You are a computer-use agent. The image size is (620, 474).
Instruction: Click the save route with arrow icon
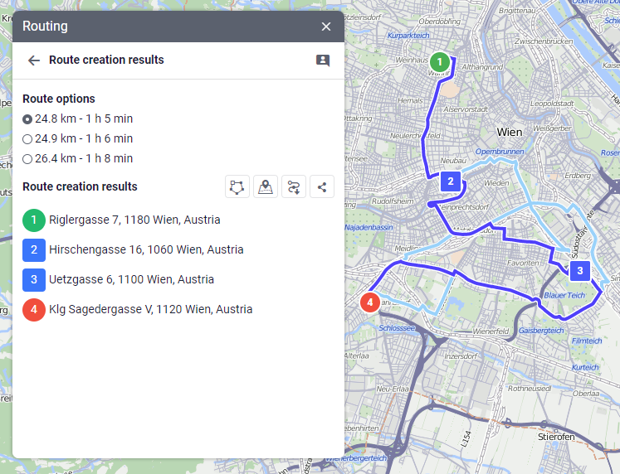pos(294,187)
